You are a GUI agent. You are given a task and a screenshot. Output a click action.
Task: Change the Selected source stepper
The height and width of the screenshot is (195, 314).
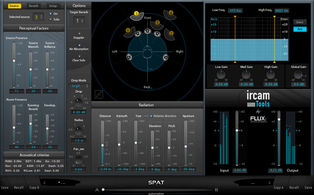click(x=41, y=17)
